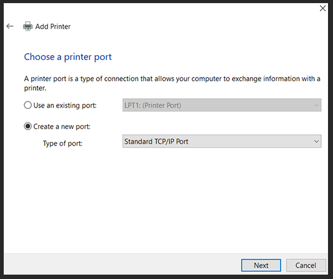This screenshot has height=279, width=333.
Task: Select the Use an existing port radio button
Action: tap(27, 105)
